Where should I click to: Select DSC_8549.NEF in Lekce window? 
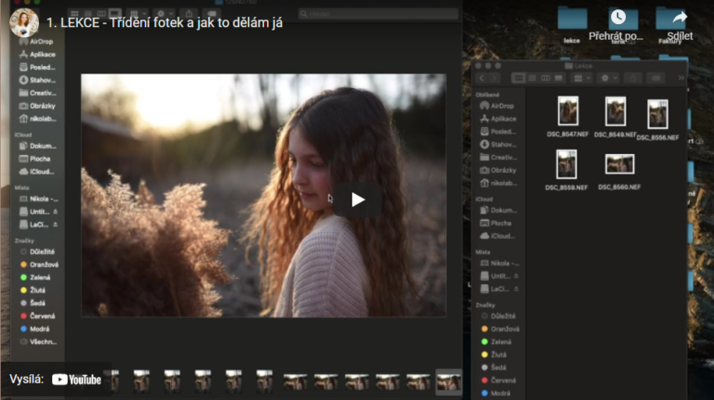[615, 117]
